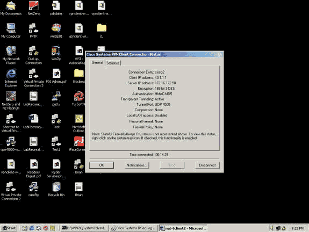Switch to Cisco Systems IPSec Log taskbar item
The height and width of the screenshot is (232, 309).
tap(134, 228)
